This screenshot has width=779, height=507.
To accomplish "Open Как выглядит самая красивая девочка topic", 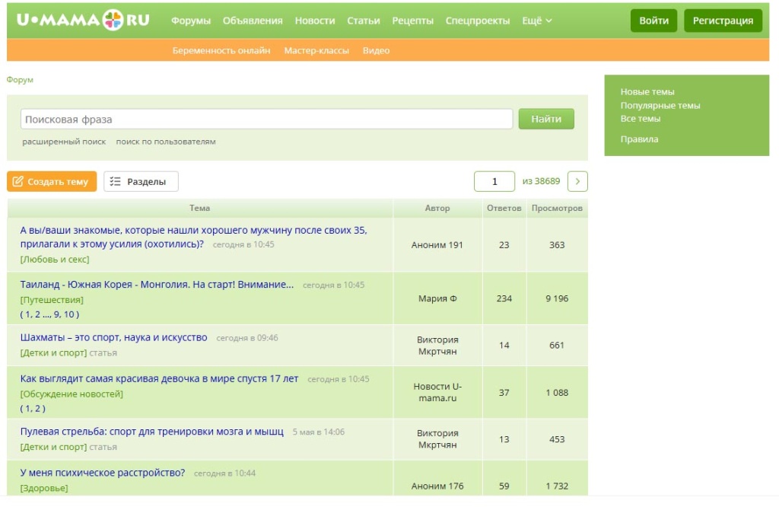I will [x=160, y=379].
